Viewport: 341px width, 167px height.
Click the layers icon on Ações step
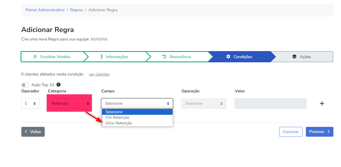[x=294, y=57]
